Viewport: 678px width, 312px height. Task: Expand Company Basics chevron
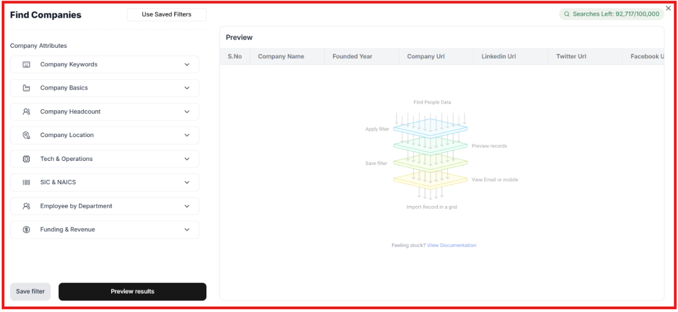click(x=187, y=88)
